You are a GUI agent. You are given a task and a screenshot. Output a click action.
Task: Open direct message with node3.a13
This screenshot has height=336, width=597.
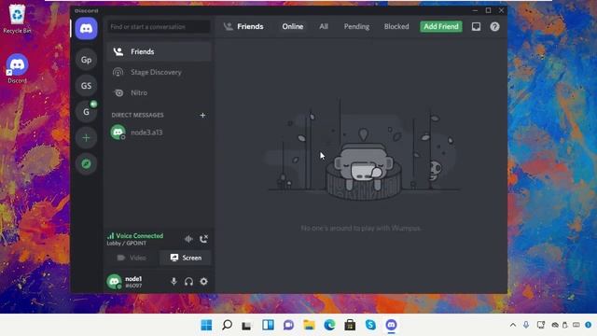159,133
